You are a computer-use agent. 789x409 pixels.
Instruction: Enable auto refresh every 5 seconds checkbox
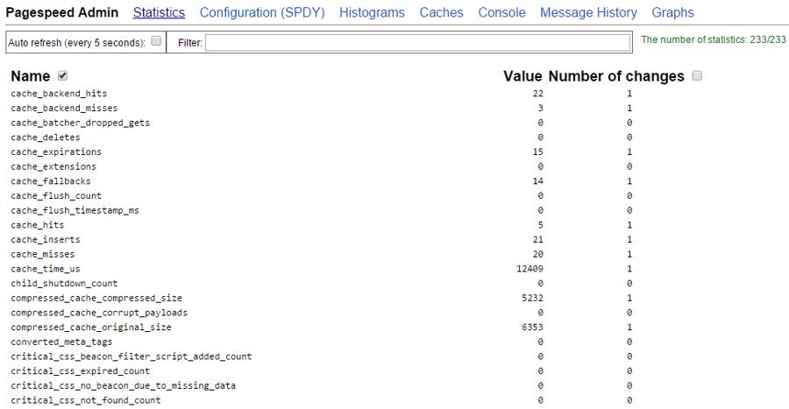(x=157, y=40)
